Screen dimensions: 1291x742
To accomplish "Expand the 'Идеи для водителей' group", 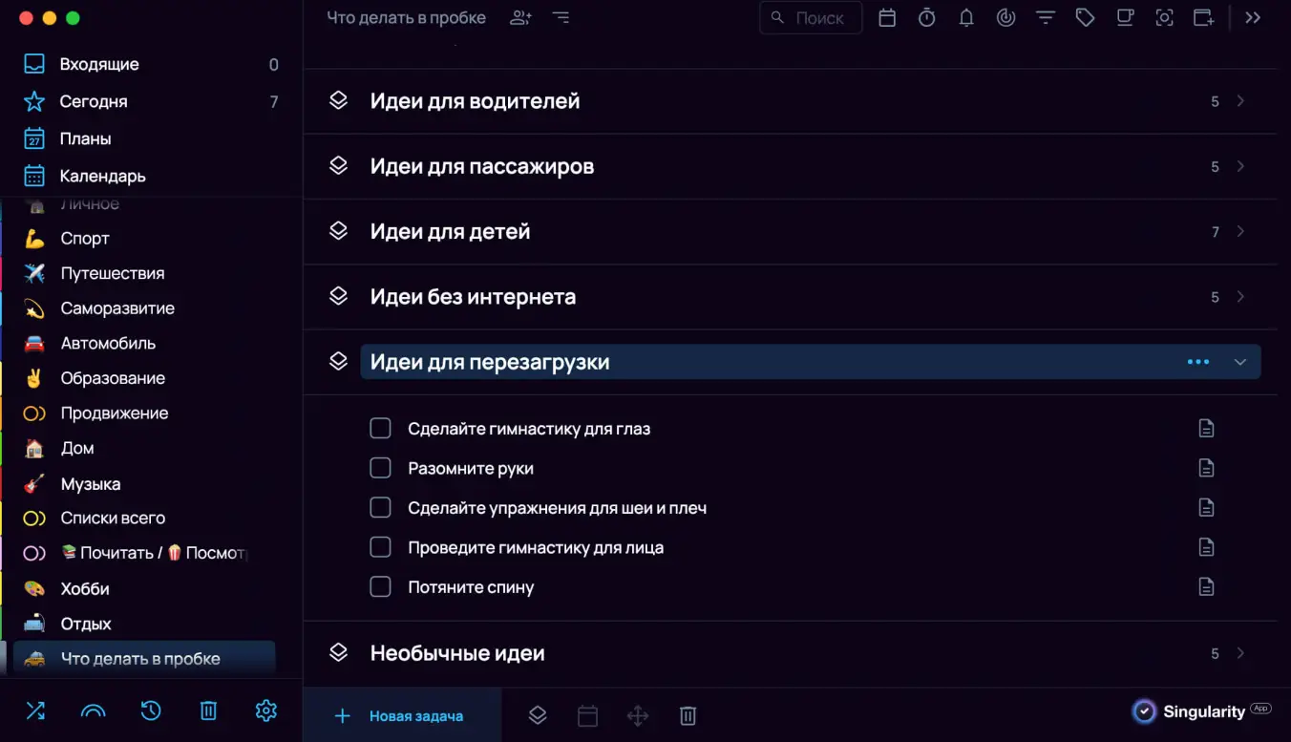I will [x=1240, y=100].
